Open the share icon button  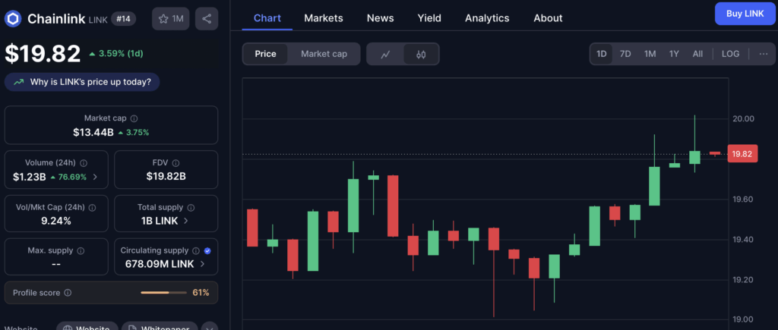207,19
